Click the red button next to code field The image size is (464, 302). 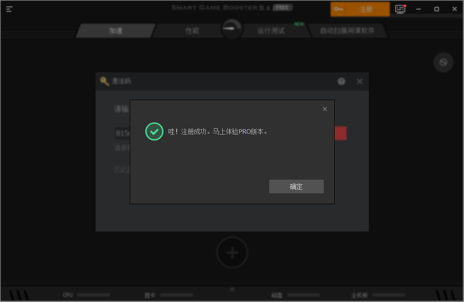coord(341,133)
